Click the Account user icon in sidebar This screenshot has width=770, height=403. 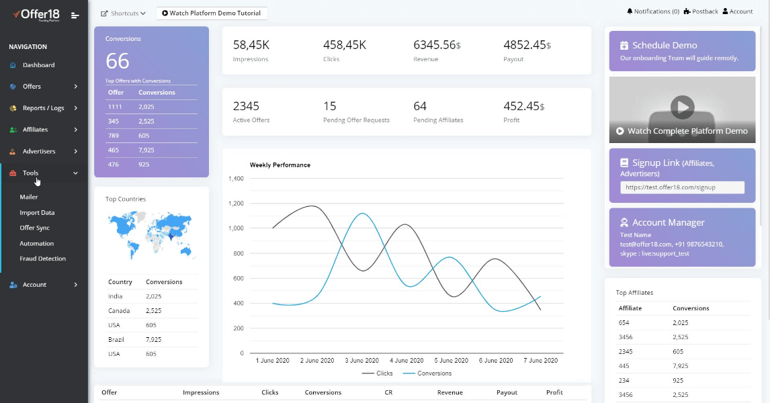click(13, 285)
